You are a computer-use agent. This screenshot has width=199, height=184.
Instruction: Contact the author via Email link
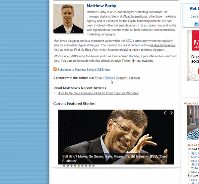click(98, 78)
